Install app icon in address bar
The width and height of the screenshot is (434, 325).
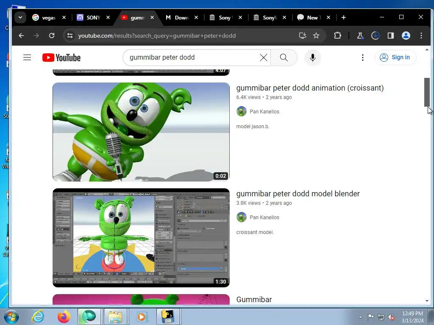(x=302, y=36)
